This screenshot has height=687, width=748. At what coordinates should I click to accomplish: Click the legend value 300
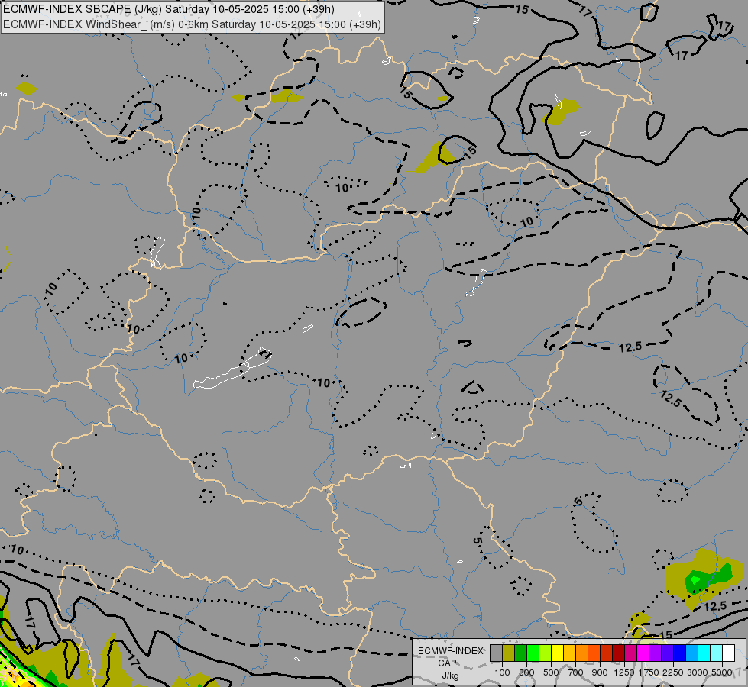pos(526,672)
